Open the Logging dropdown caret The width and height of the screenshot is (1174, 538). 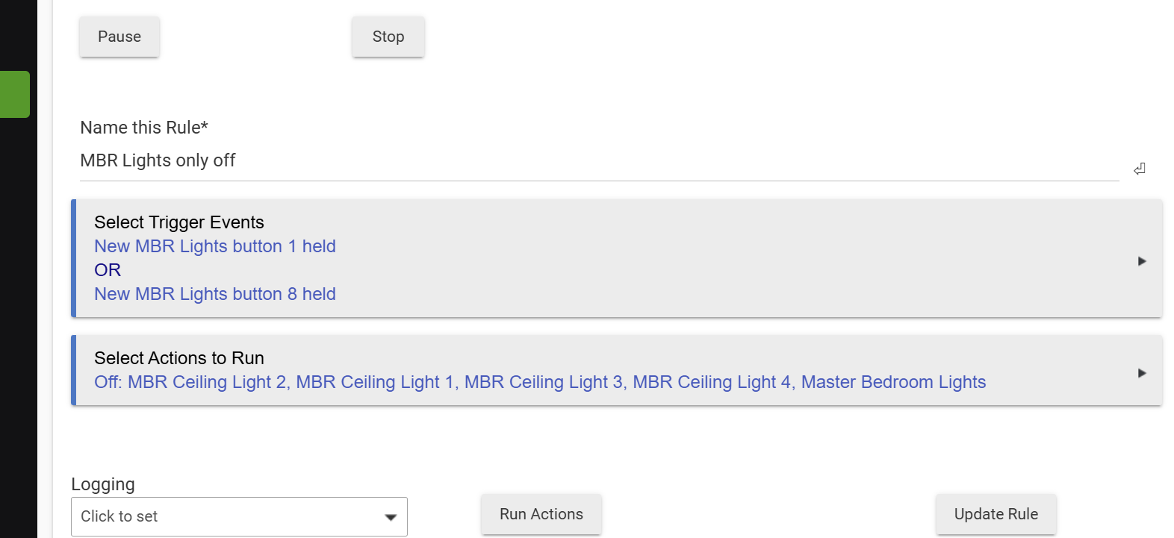[x=391, y=517]
